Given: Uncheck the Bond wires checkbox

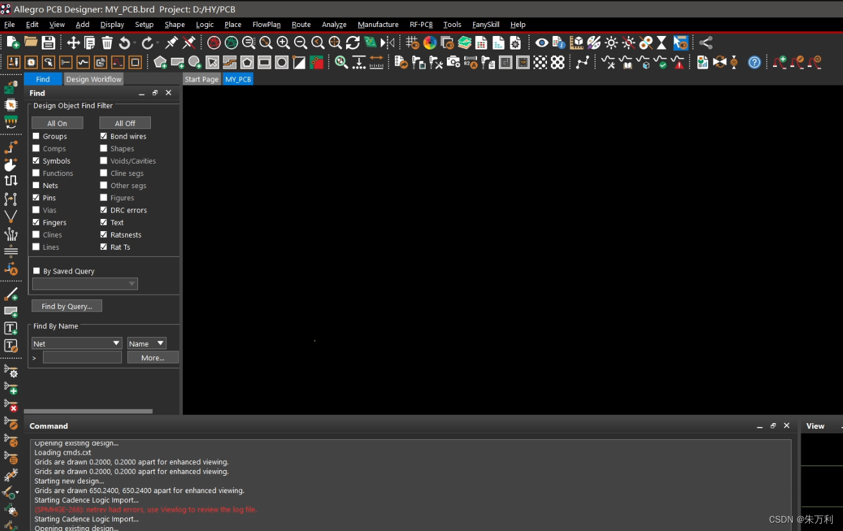Looking at the screenshot, I should click(104, 136).
